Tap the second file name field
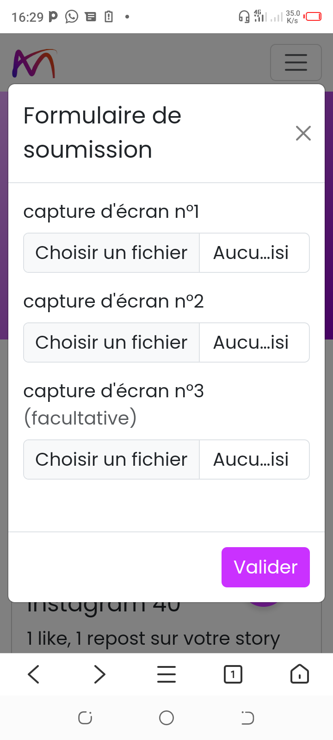The height and width of the screenshot is (740, 333). (254, 343)
